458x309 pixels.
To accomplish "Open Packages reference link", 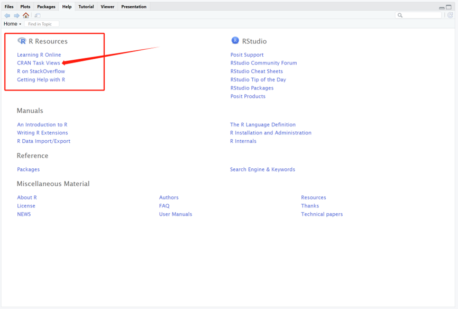I will [x=28, y=169].
